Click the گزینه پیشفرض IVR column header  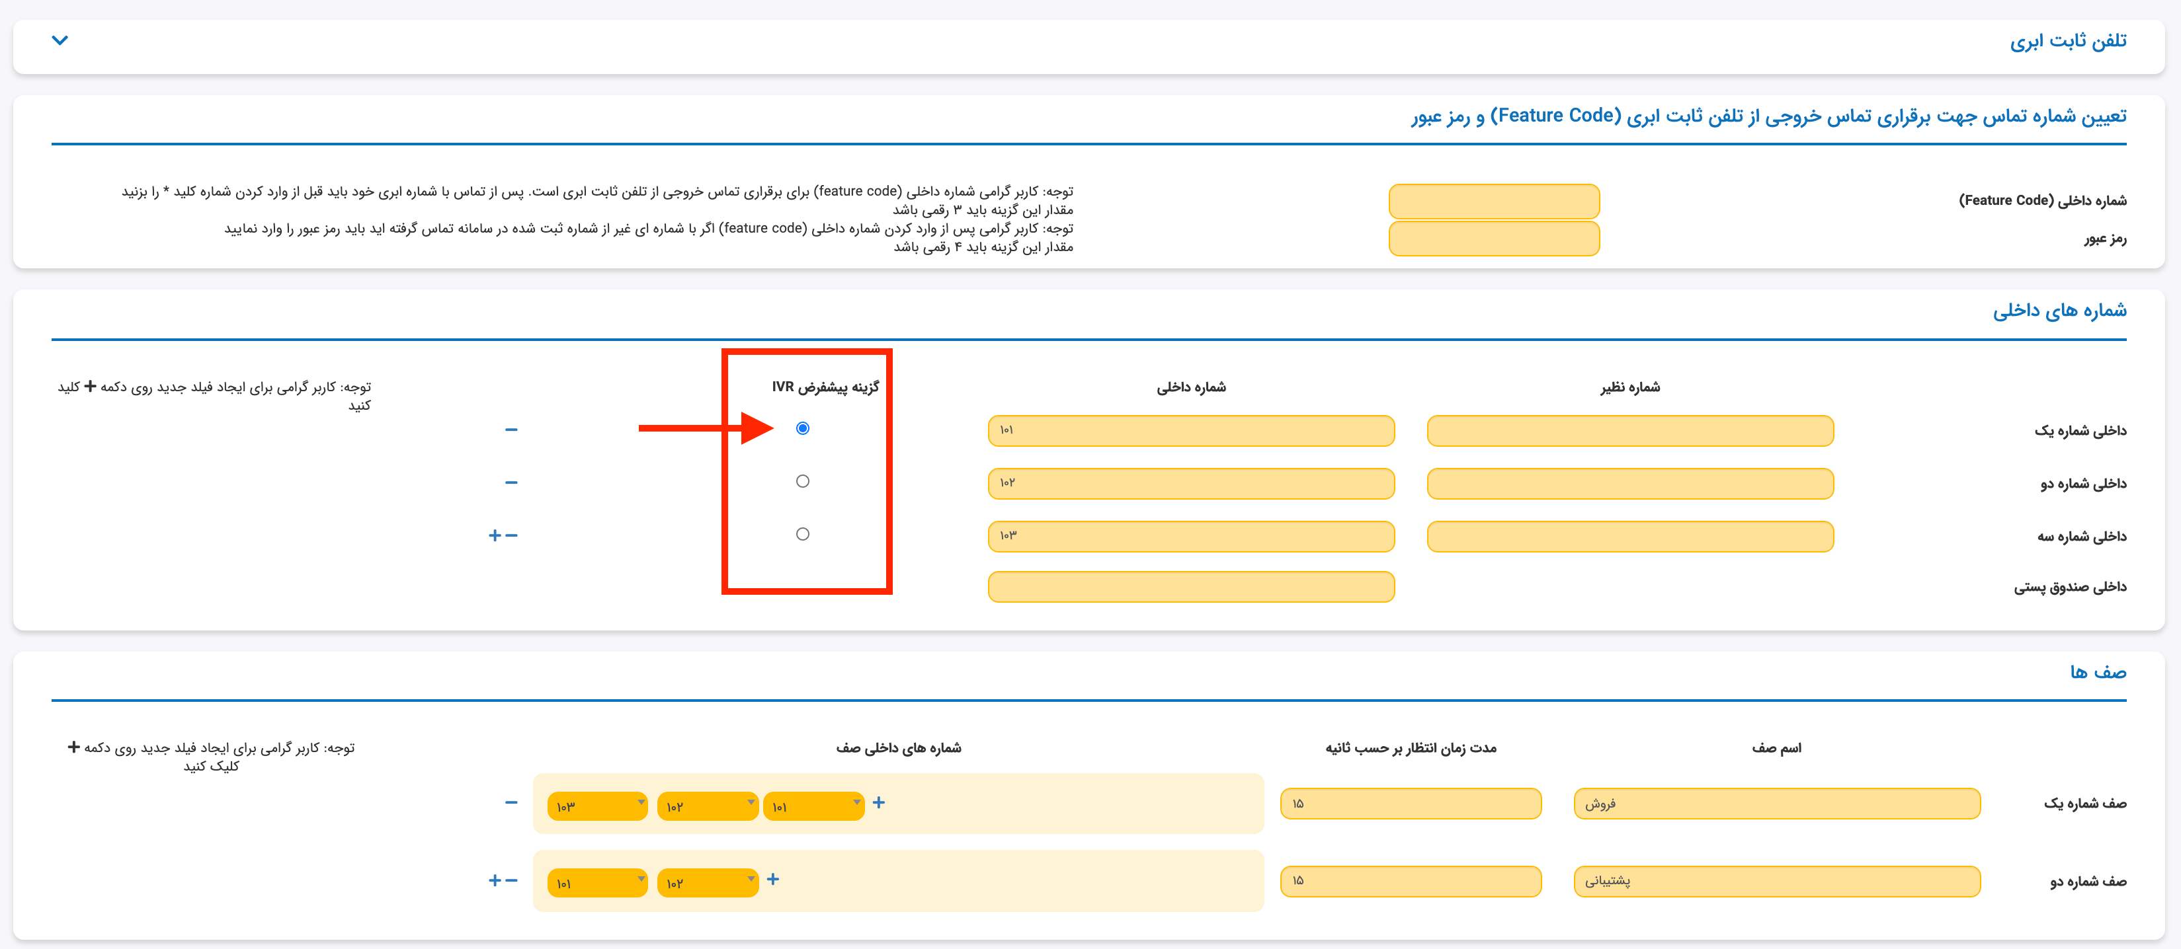[x=825, y=387]
